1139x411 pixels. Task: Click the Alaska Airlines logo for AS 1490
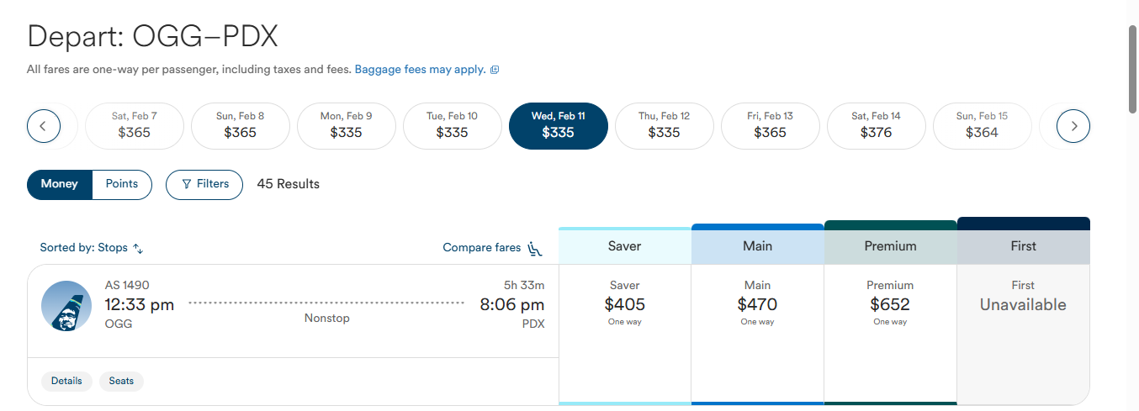coord(66,306)
